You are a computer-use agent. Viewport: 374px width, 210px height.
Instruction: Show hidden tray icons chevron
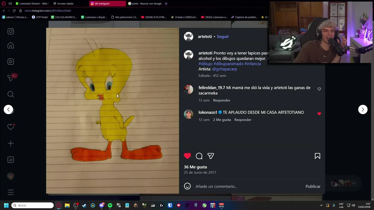click(321, 205)
